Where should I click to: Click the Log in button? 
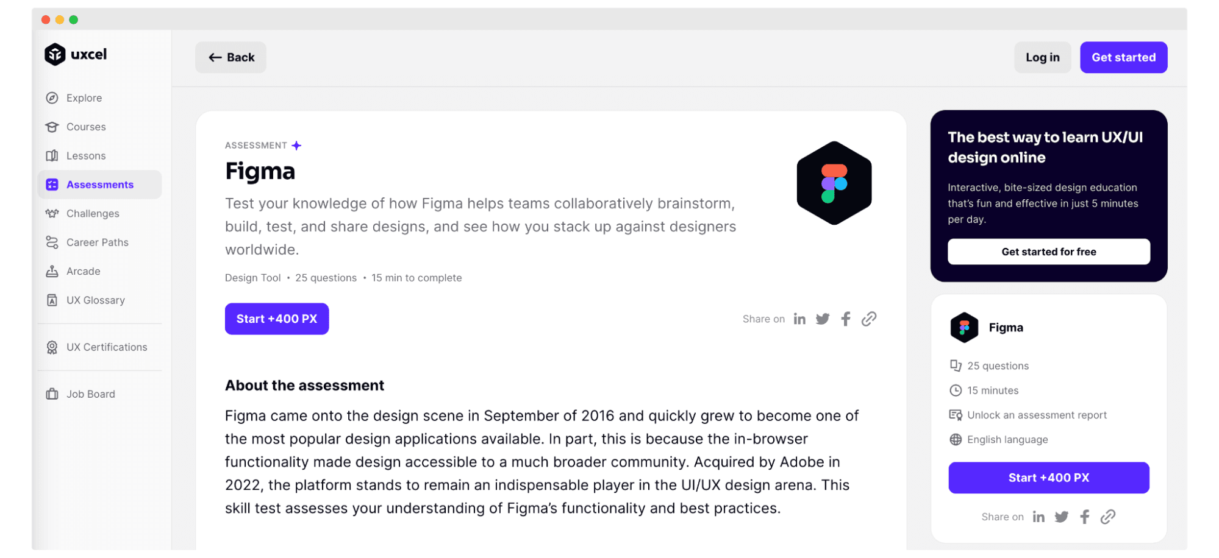[1042, 57]
